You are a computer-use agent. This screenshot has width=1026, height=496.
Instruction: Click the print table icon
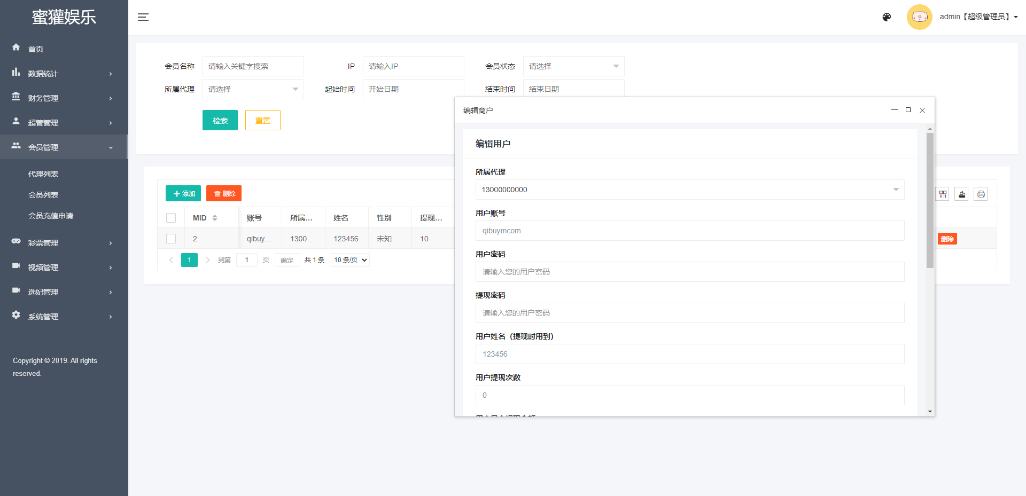[x=981, y=194]
